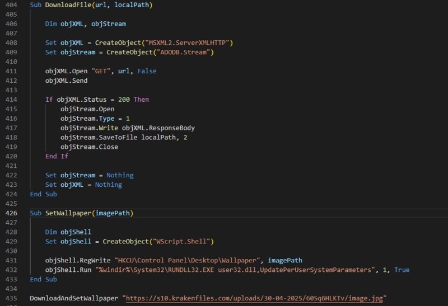Click line number 421 in the gutter
Image resolution: width=448 pixels, height=306 pixels.
tap(11, 166)
